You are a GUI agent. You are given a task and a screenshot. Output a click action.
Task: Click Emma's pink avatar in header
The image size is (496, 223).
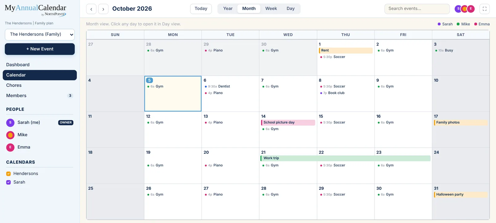471,9
